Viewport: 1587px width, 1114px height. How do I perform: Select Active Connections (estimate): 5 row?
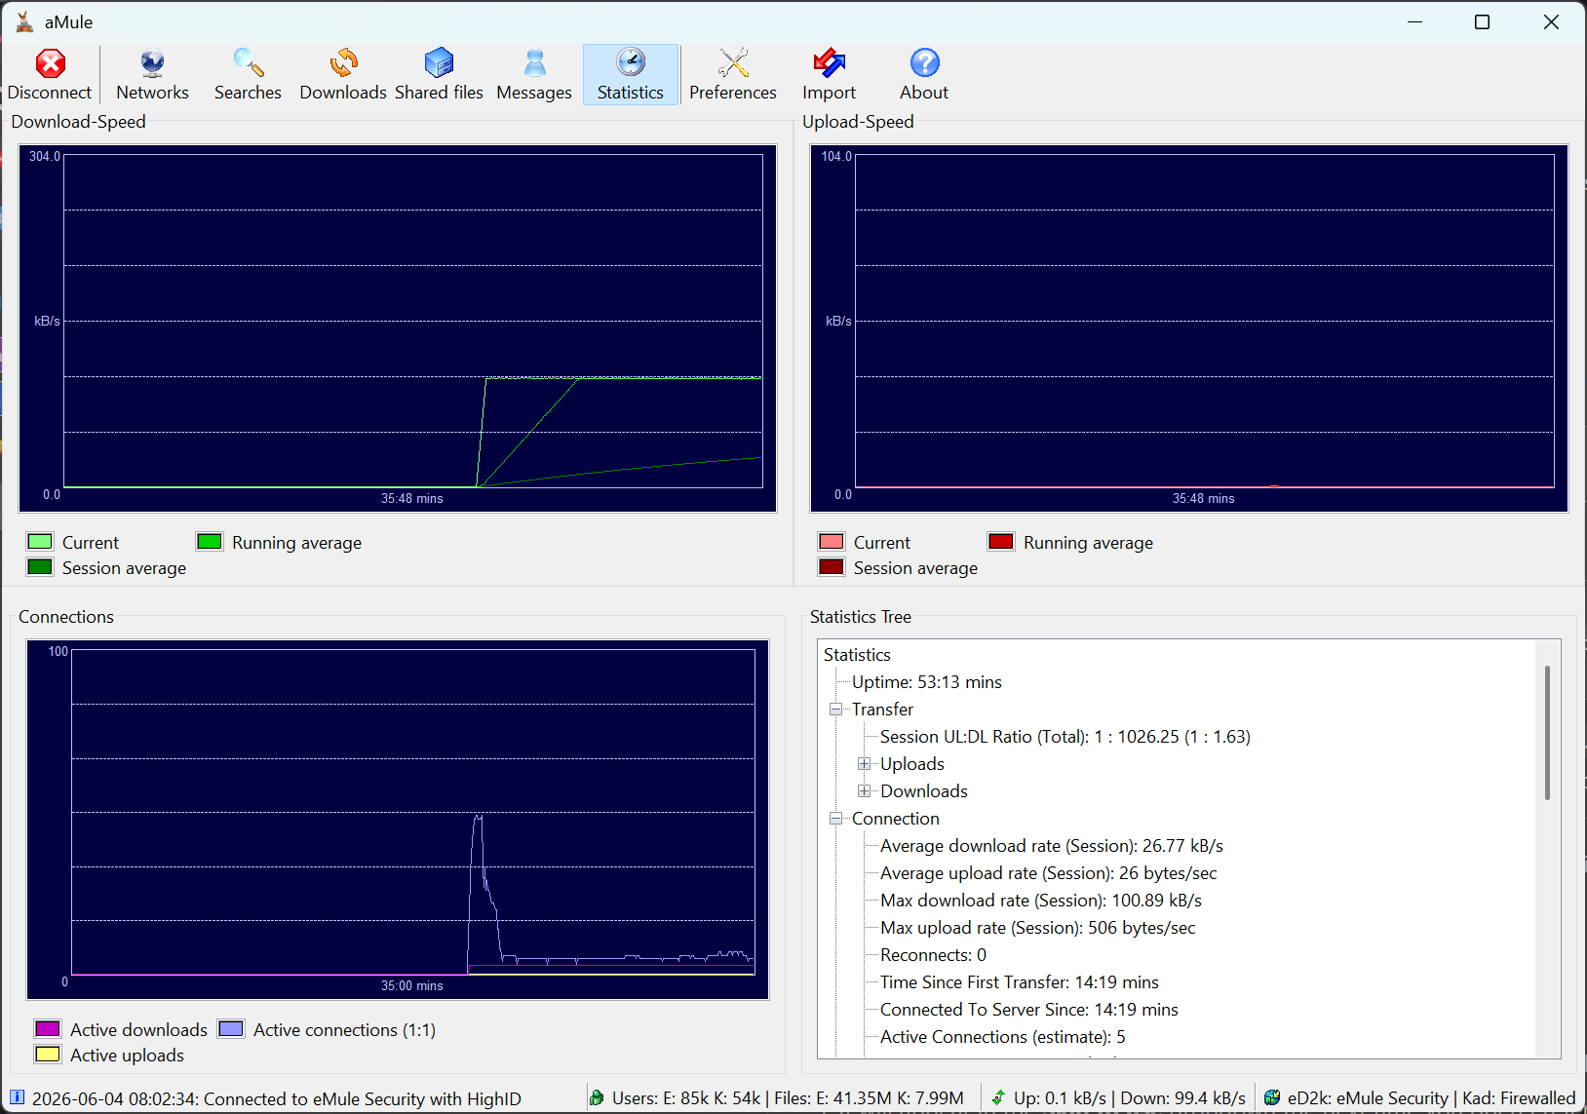tap(1002, 1037)
